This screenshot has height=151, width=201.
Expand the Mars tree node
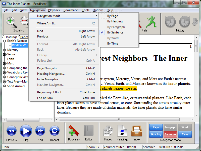tap(5, 64)
